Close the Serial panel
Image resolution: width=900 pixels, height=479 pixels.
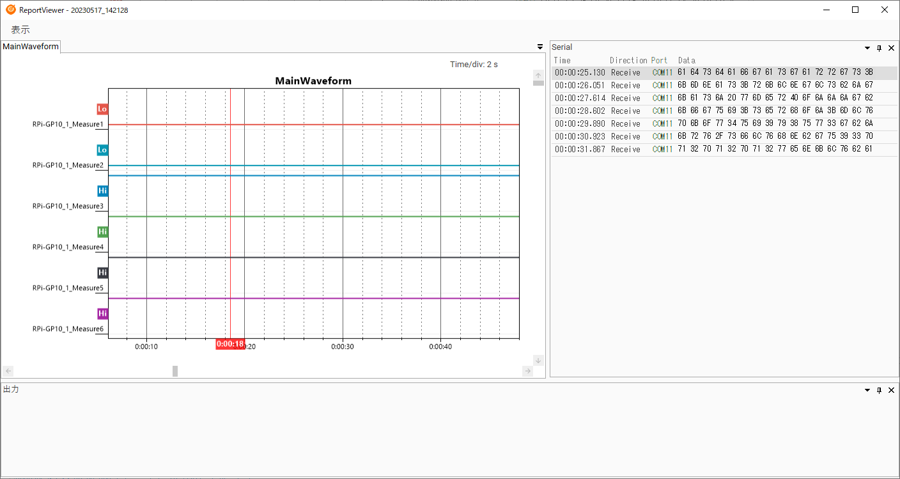point(891,48)
